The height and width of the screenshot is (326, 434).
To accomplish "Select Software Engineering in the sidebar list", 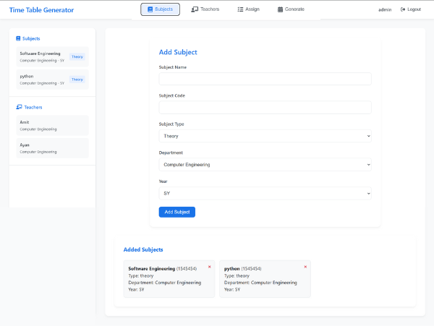I will pos(52,56).
